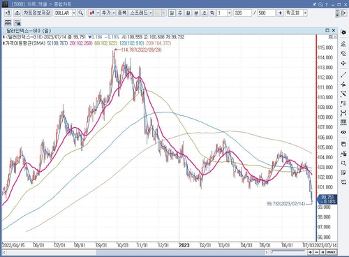
Task: Click the total bar count field 500
Action: (x=266, y=13)
